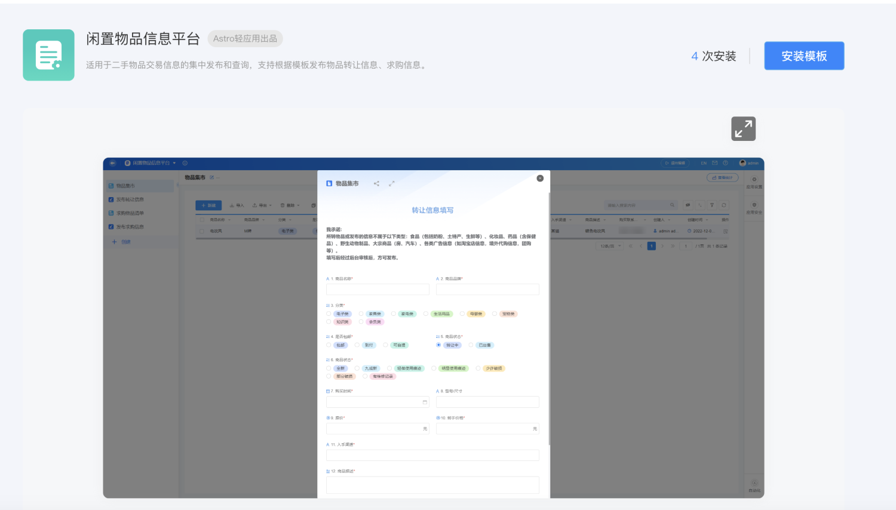Click the hide-columns eye icon above table

pos(688,205)
